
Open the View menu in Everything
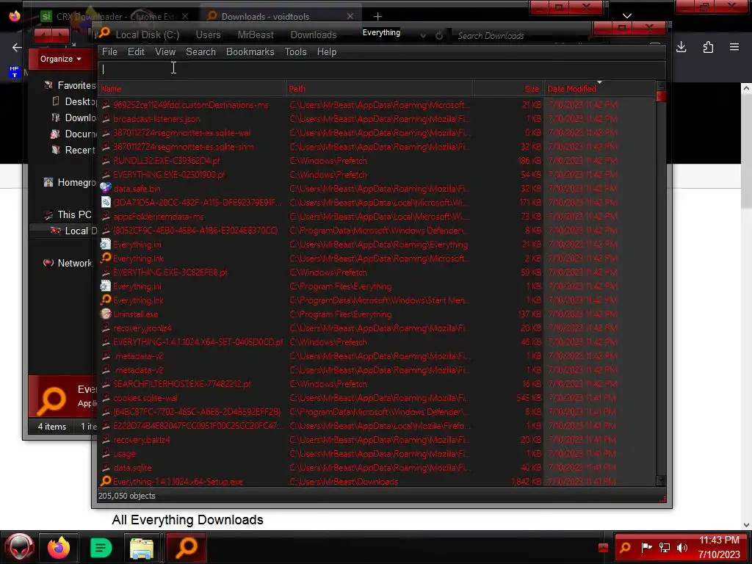[165, 52]
